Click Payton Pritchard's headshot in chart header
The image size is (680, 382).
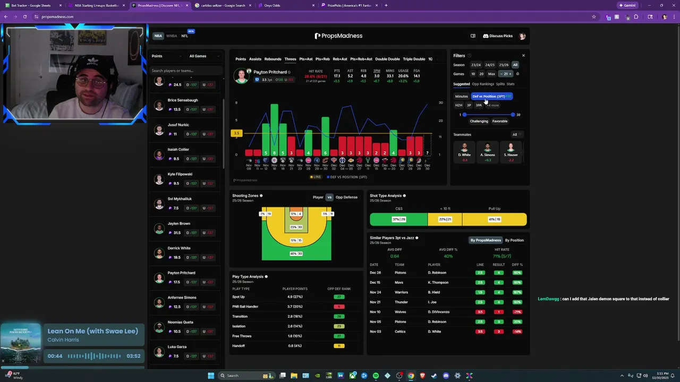click(242, 75)
